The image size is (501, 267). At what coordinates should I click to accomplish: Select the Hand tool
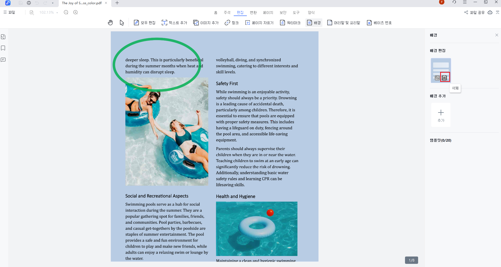(110, 23)
